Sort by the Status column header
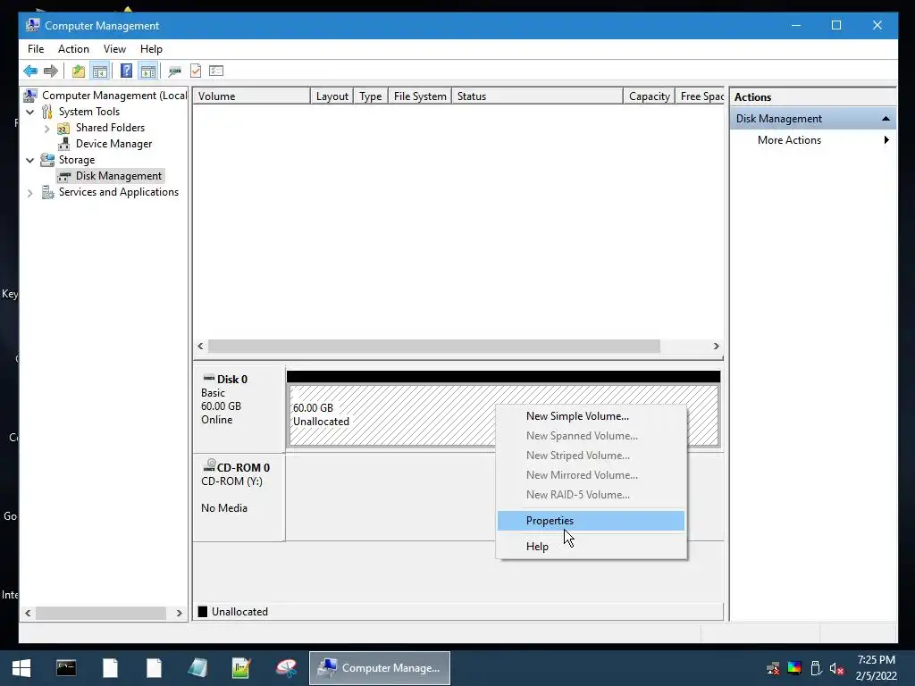The image size is (915, 686). 537,96
